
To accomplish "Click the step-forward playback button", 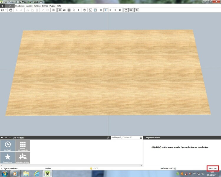I will tap(120, 10).
